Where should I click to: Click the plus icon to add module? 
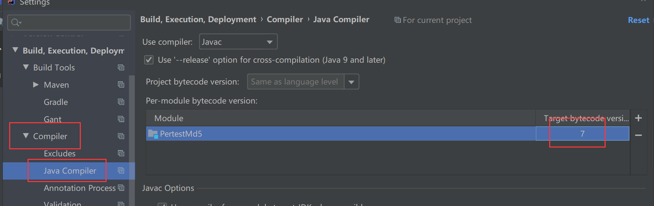pos(638,118)
